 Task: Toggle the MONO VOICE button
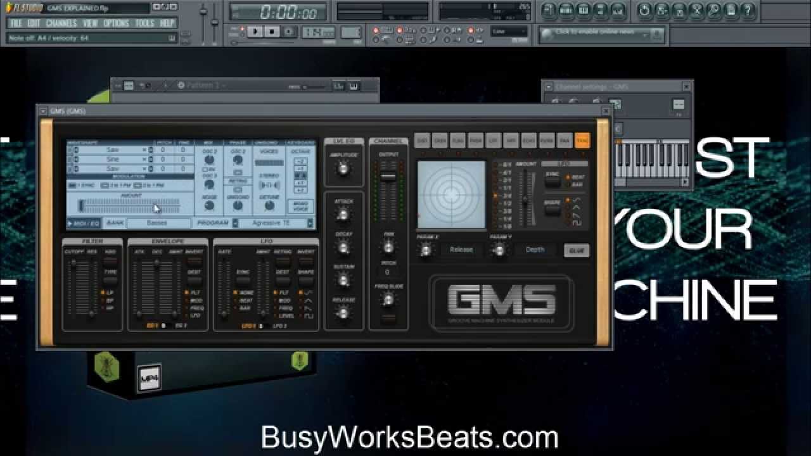coord(300,206)
